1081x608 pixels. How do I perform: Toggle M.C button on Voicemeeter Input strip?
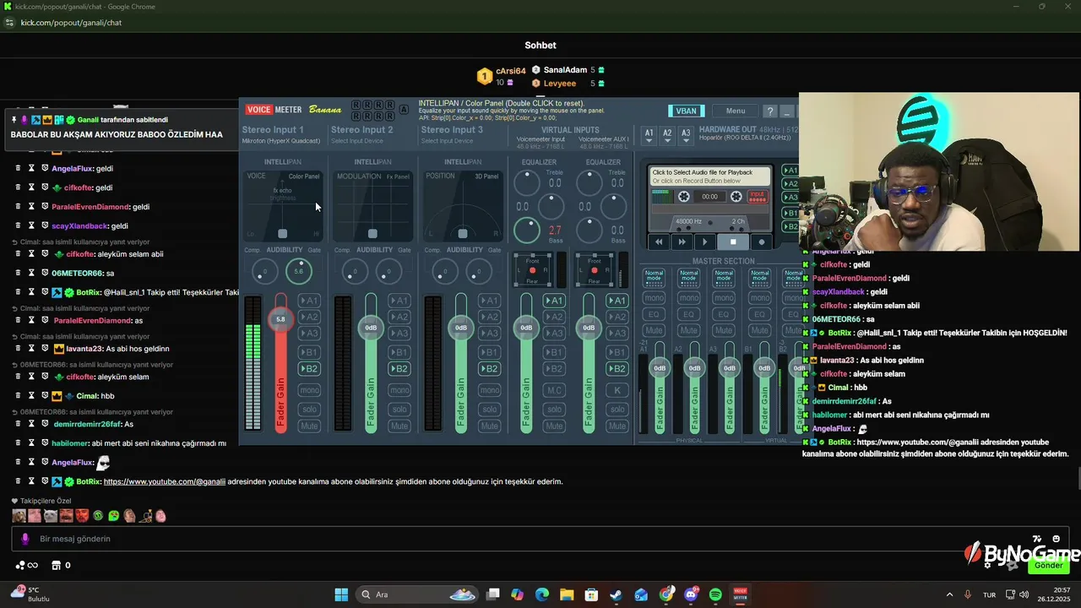click(x=554, y=390)
